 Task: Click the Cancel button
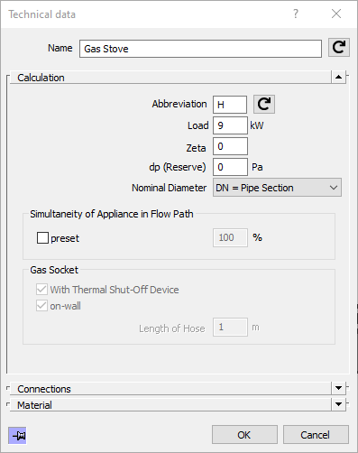(316, 435)
